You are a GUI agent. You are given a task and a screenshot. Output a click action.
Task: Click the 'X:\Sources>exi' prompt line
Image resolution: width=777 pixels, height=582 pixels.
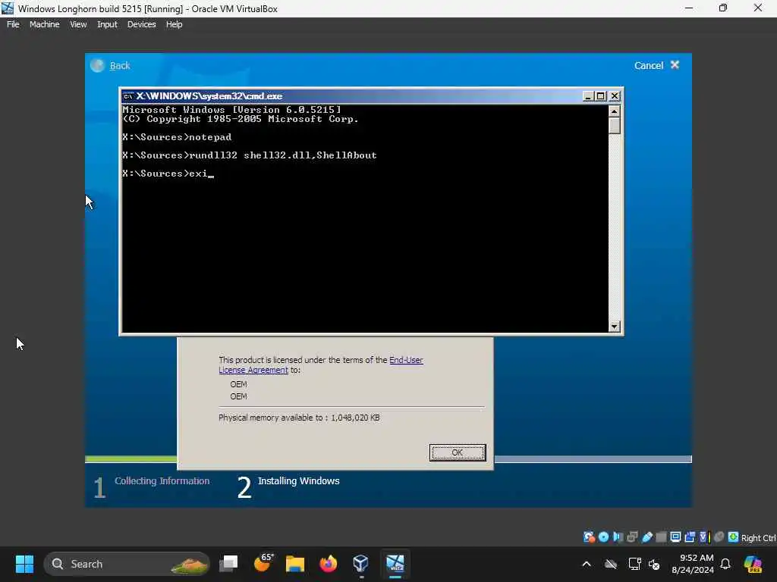[x=168, y=174]
